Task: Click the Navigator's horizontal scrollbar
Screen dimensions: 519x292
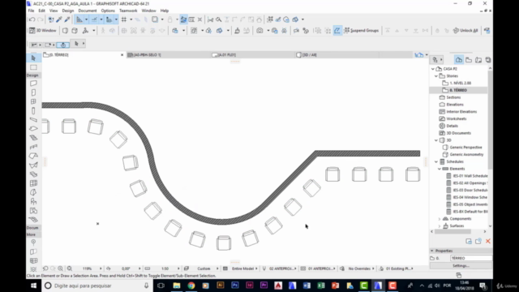Action: (453, 232)
